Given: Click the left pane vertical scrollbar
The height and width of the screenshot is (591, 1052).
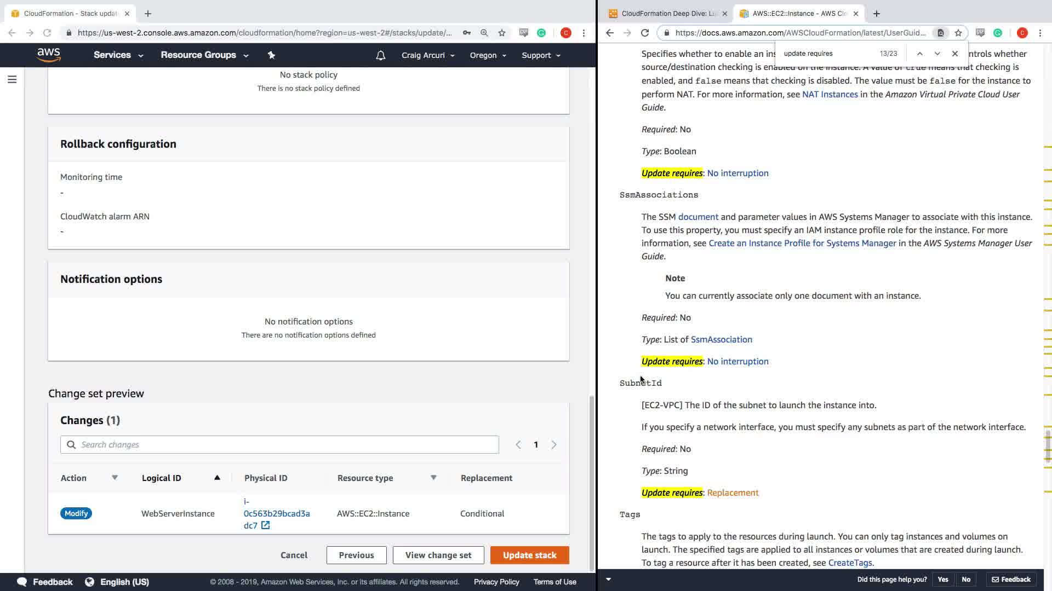Looking at the screenshot, I should (x=591, y=482).
